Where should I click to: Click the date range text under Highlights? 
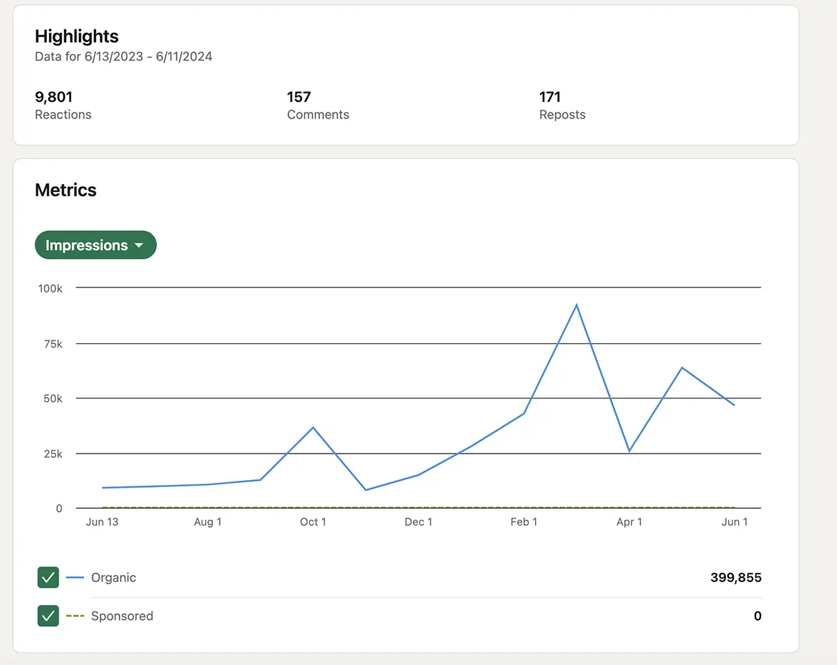[x=123, y=57]
